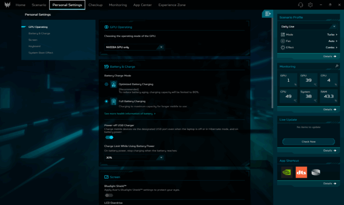Viewport: 344px width, 205px height.
Task: Switch to the Checkup tab
Action: click(x=96, y=5)
